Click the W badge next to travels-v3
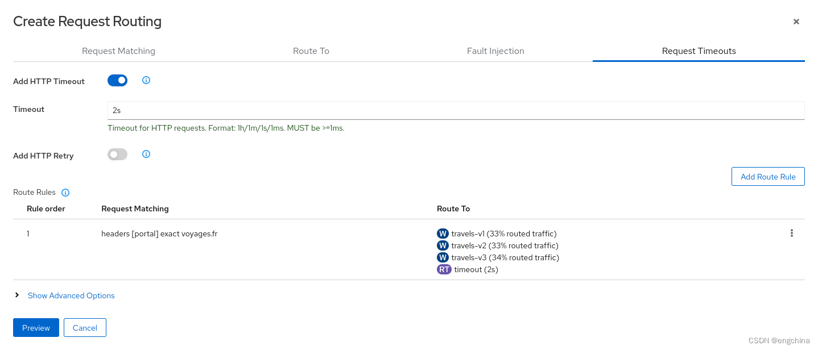The width and height of the screenshot is (818, 350). [443, 257]
